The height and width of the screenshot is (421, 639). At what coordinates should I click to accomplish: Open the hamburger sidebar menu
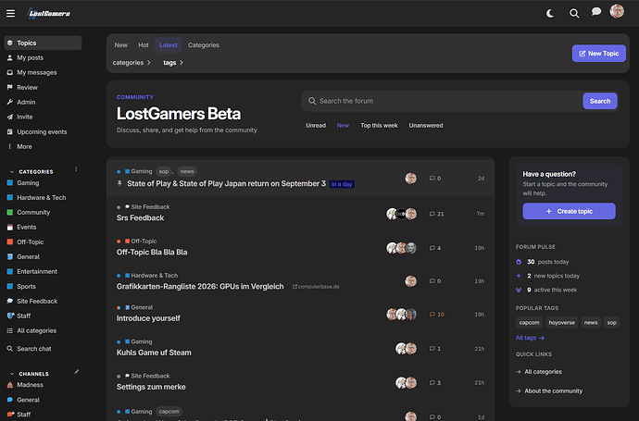pyautogui.click(x=10, y=14)
